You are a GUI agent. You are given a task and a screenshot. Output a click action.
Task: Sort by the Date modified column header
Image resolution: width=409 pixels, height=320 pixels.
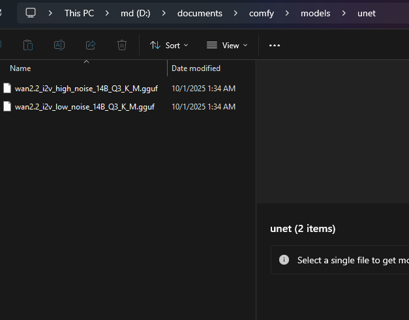pyautogui.click(x=196, y=68)
